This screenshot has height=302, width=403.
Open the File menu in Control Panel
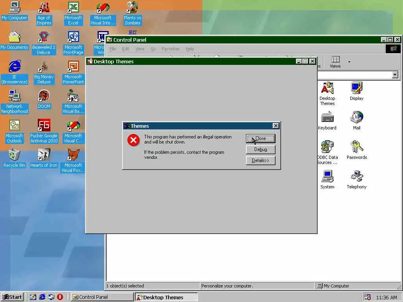(x=113, y=49)
